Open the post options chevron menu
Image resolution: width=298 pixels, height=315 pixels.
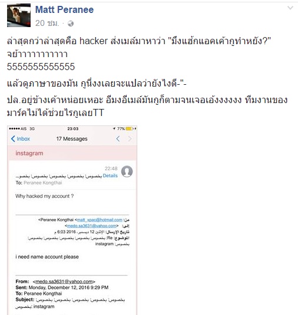290,8
